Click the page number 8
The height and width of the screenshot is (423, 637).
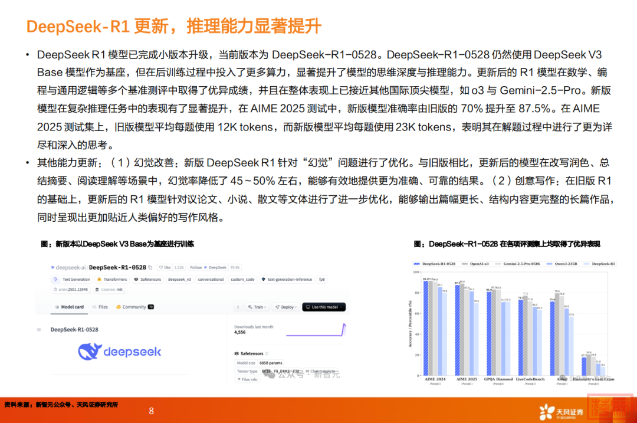point(152,411)
